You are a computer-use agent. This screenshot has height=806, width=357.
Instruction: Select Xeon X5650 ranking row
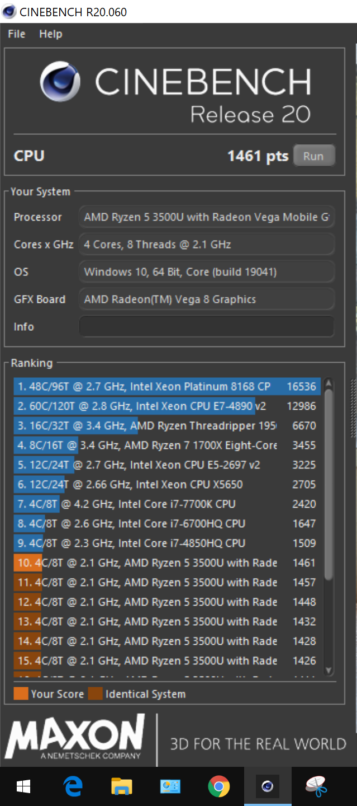point(167,484)
